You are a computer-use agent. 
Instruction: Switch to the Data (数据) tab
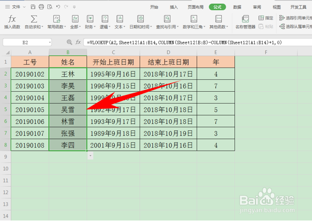(237, 7)
